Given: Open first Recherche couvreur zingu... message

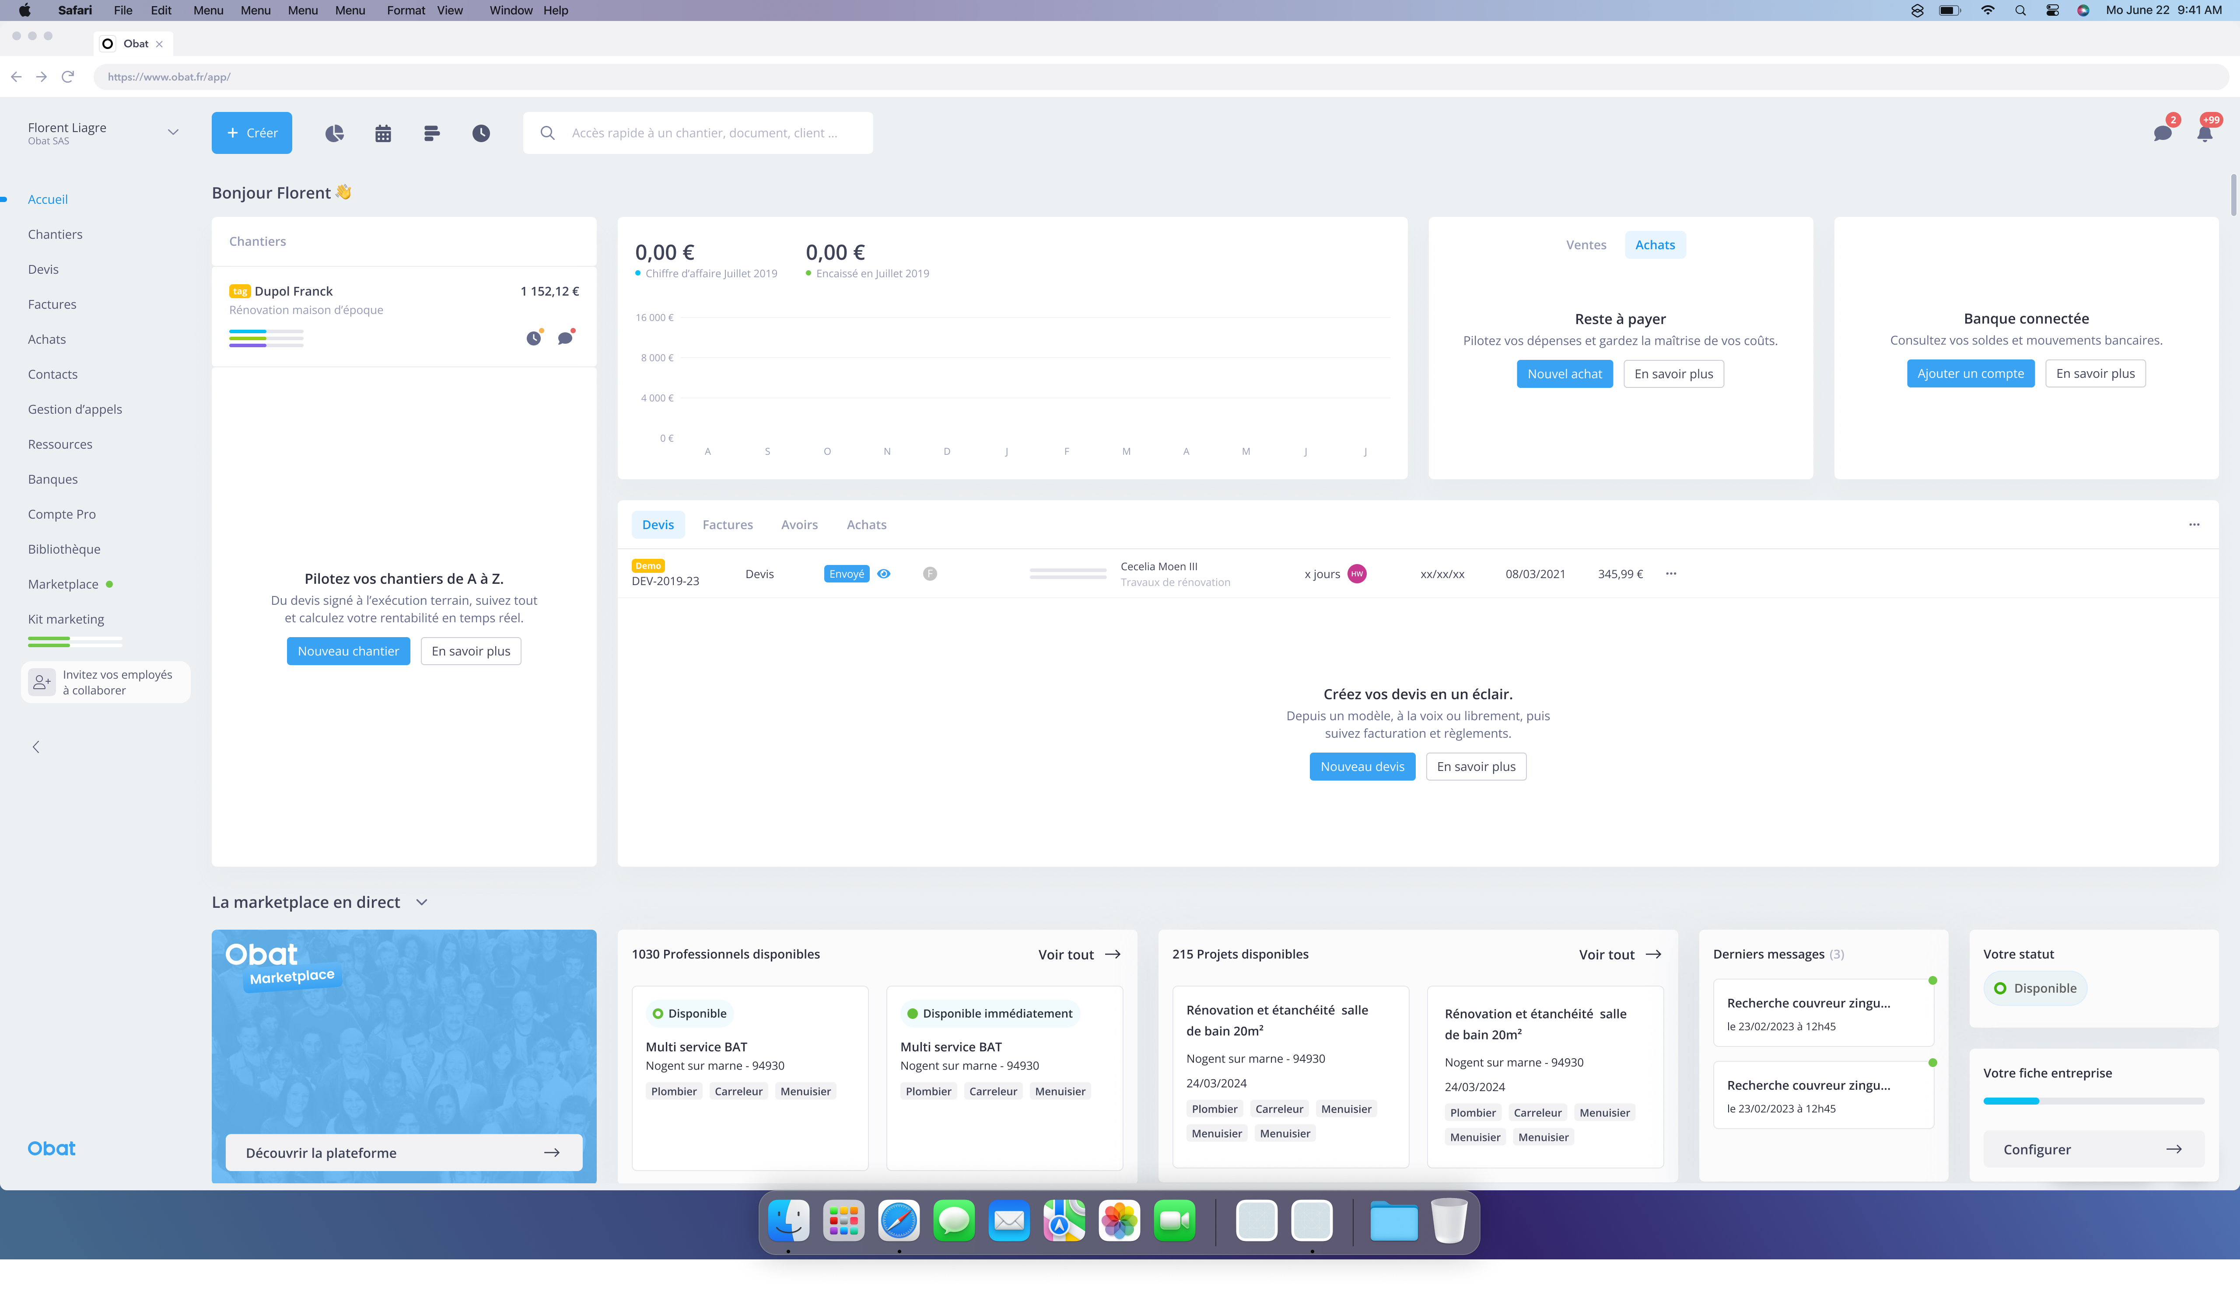Looking at the screenshot, I should [x=1823, y=1014].
